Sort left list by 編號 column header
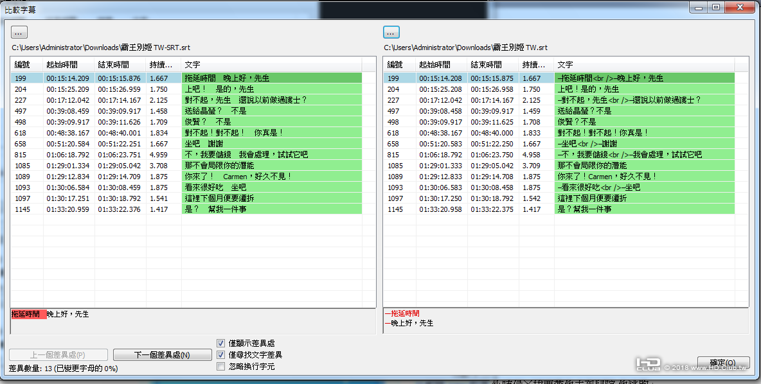Viewport: 761px width, 384px height. pos(26,65)
